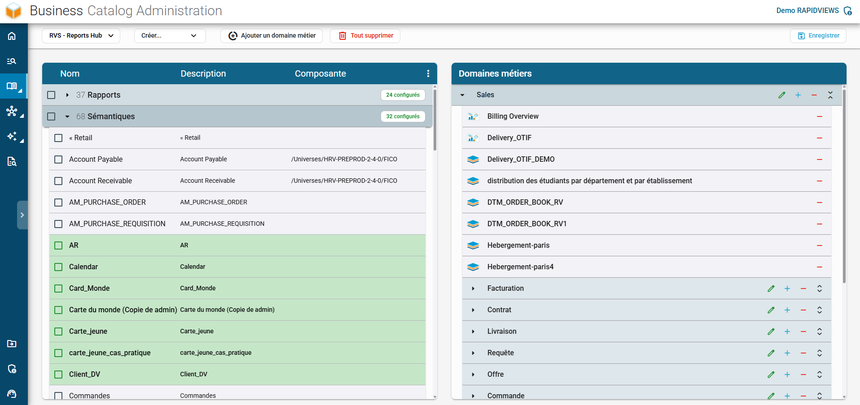The width and height of the screenshot is (860, 405).
Task: Expand the 37 Rapports group
Action: (67, 95)
